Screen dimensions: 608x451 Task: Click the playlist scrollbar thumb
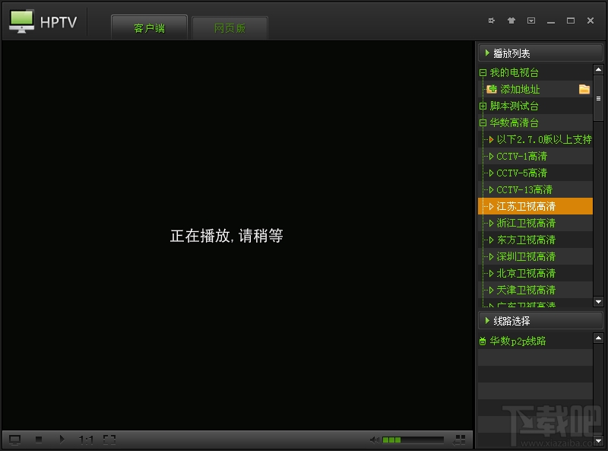coord(598,98)
